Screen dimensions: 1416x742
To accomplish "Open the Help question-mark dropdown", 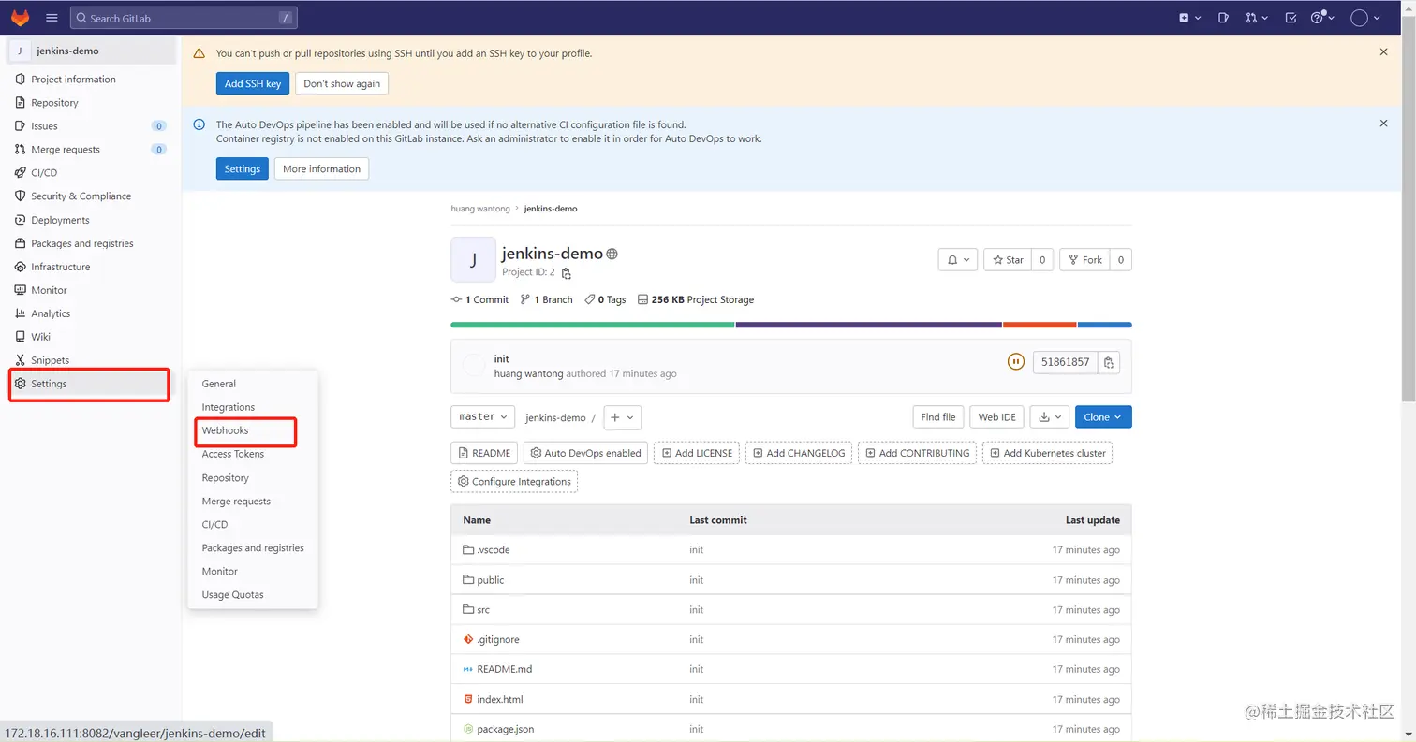I will pyautogui.click(x=1322, y=18).
